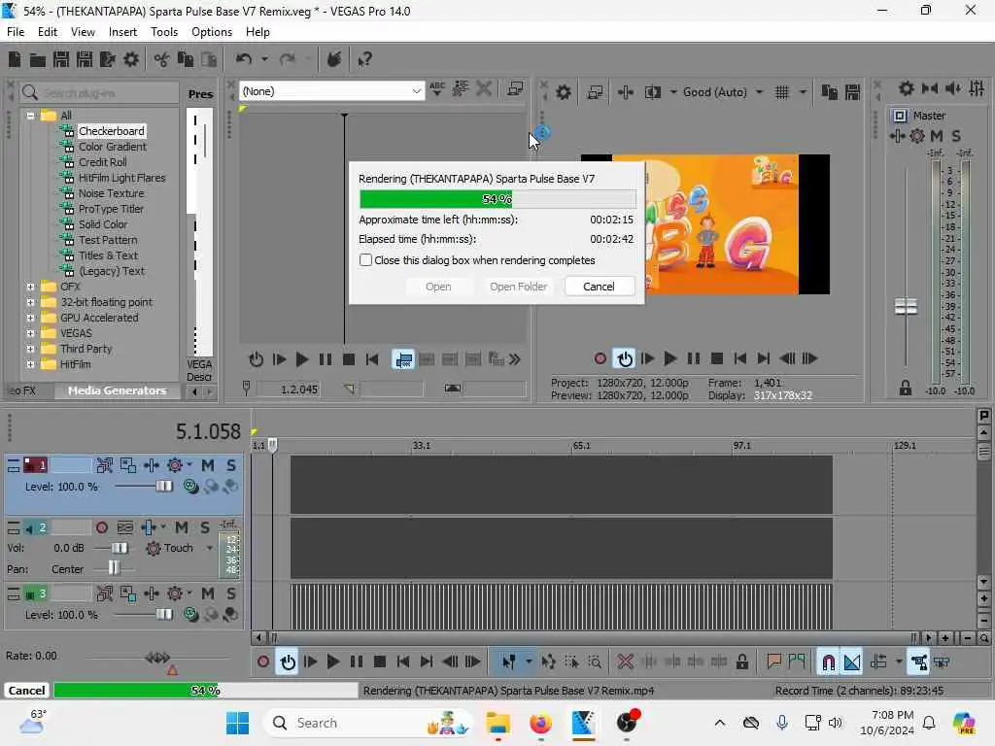Image resolution: width=995 pixels, height=746 pixels.
Task: Click the New project icon in the toolbar
Action: pos(15,59)
